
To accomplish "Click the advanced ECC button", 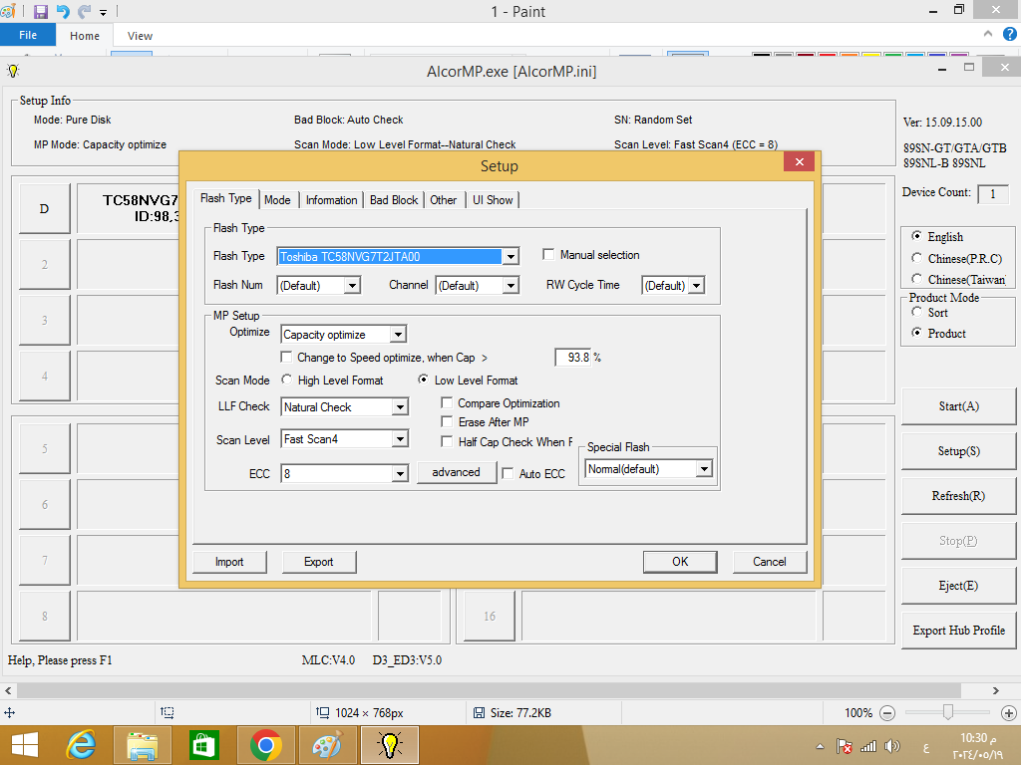I will point(456,472).
